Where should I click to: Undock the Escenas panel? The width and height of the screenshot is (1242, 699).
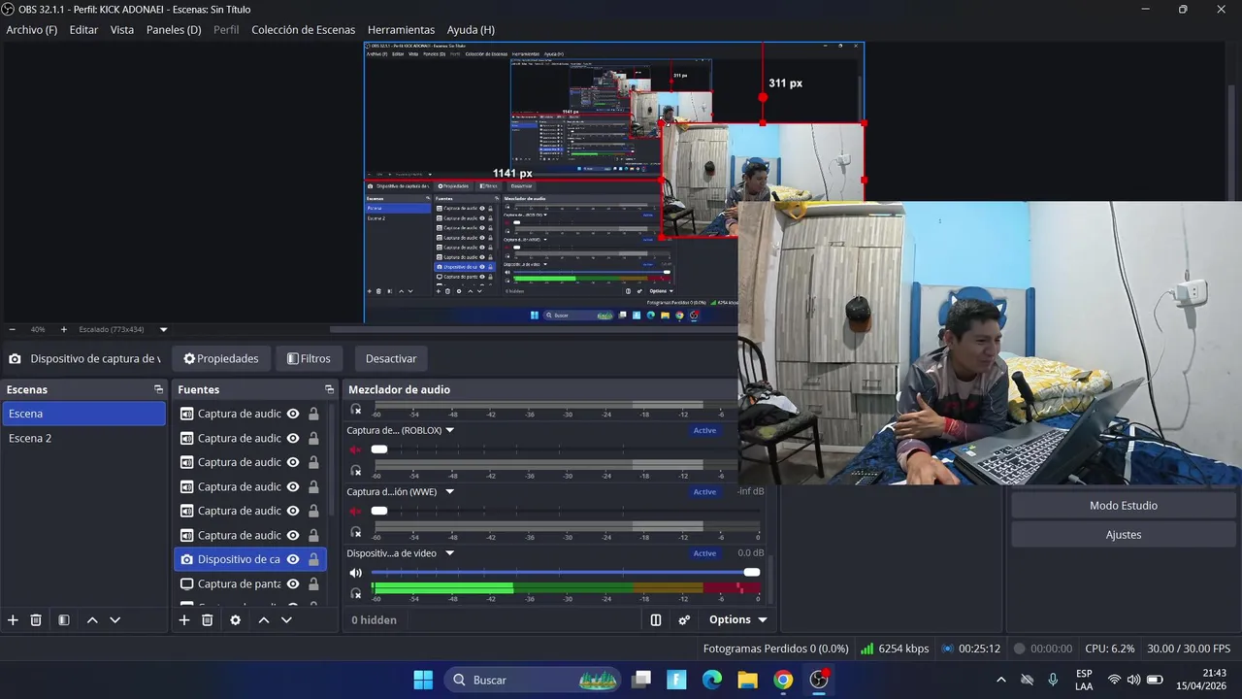(158, 389)
